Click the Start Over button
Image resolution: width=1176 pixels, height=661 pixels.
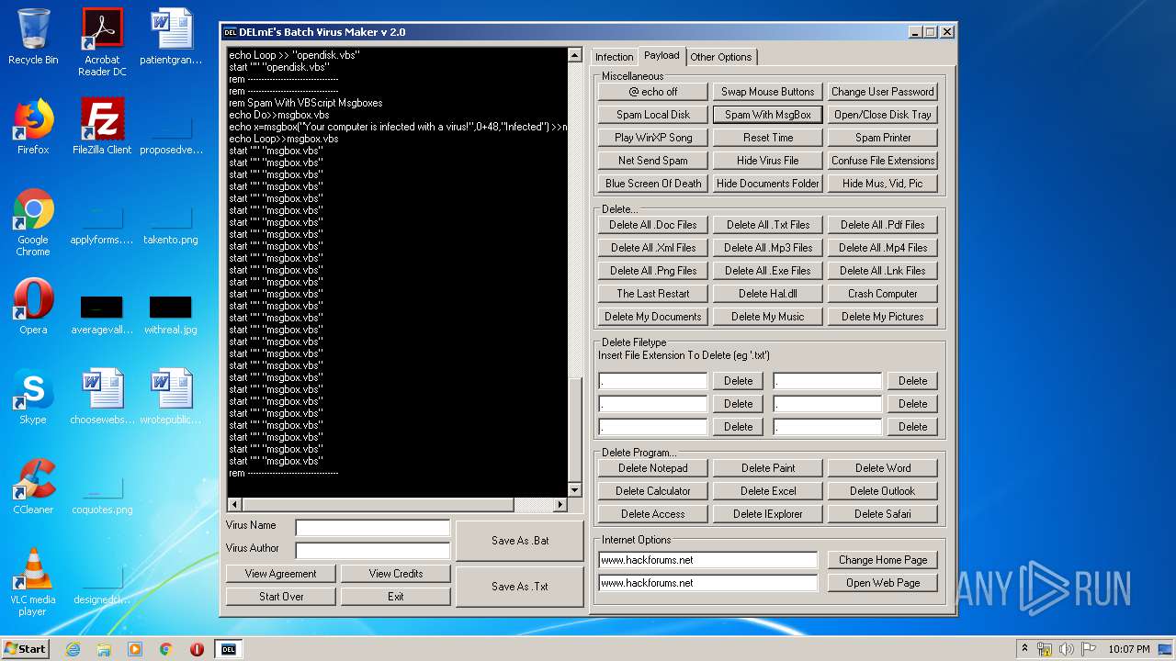[280, 597]
